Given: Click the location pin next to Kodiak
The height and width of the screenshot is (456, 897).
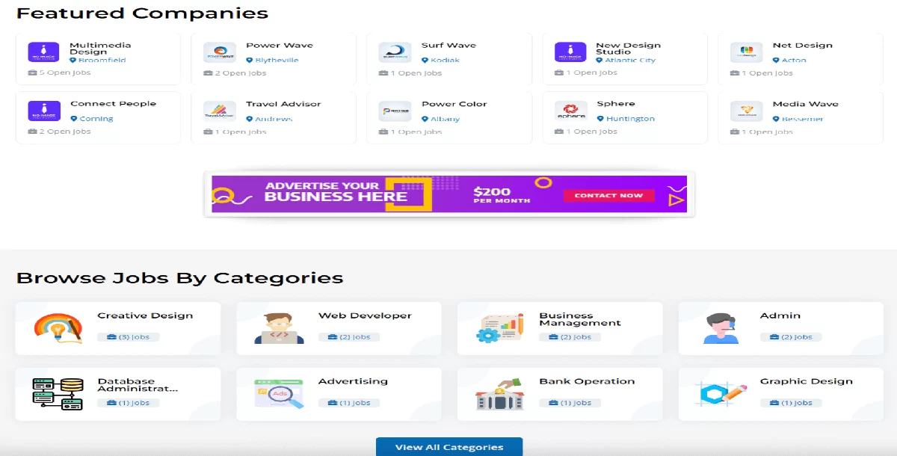Looking at the screenshot, I should 425,61.
